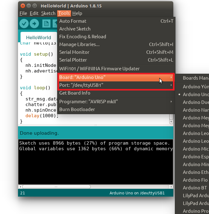Open Boards Manager from the submenu
This screenshot has height=214, width=209.
192,78
